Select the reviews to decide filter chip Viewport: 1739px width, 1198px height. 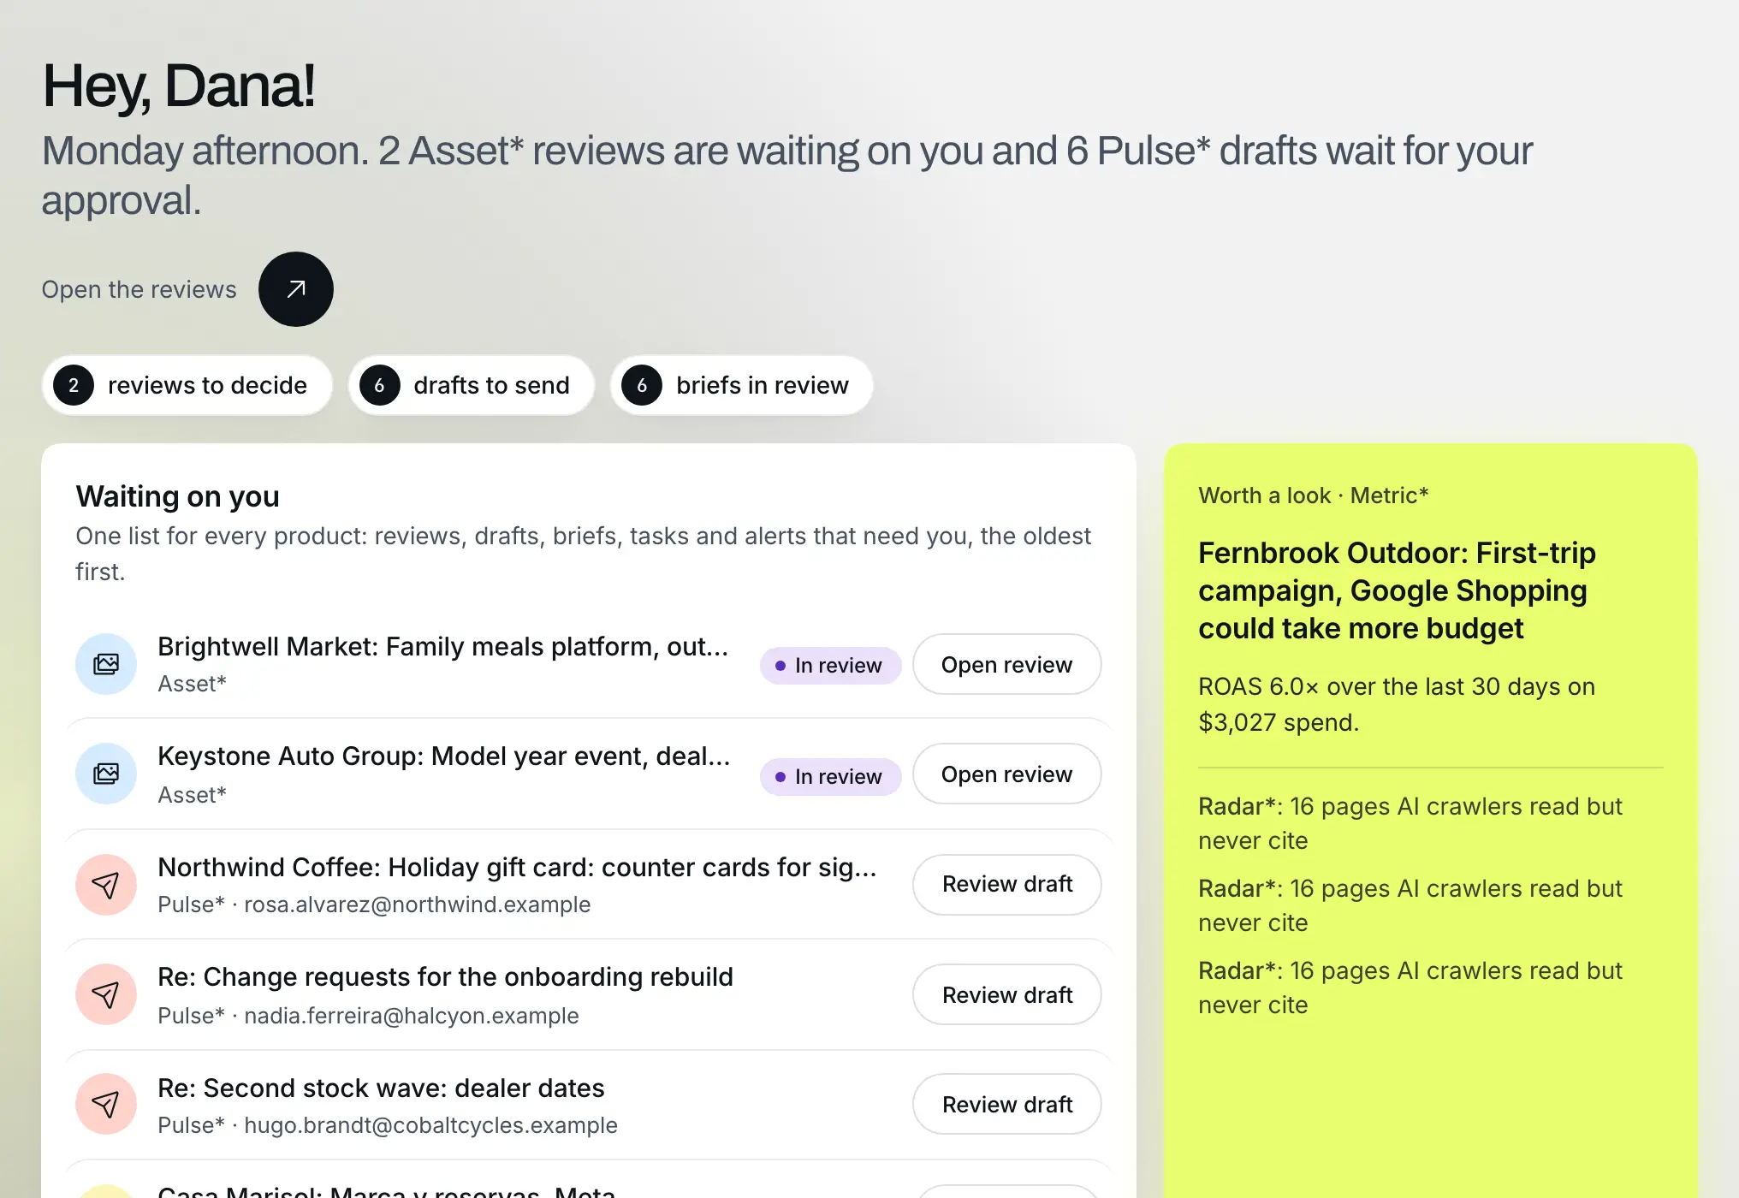(187, 385)
